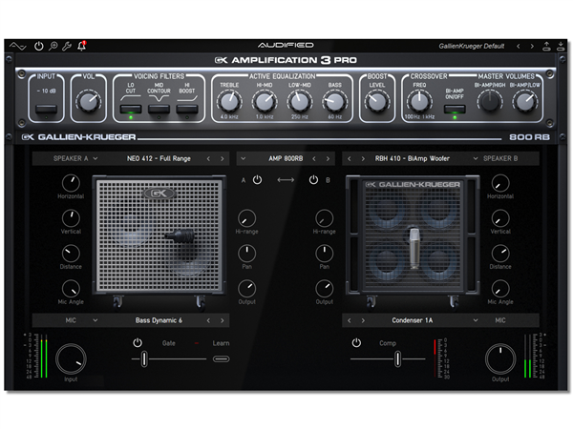
Task: Open the NEO 412 - Full Range cabinet list
Action: click(x=153, y=158)
